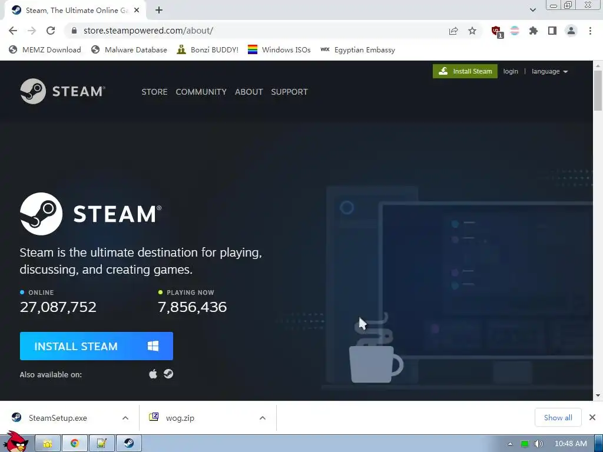This screenshot has height=452, width=603.
Task: Open the Steam taskbar icon
Action: pyautogui.click(x=129, y=444)
